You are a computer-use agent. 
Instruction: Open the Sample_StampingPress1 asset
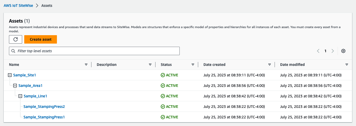[x=44, y=117]
